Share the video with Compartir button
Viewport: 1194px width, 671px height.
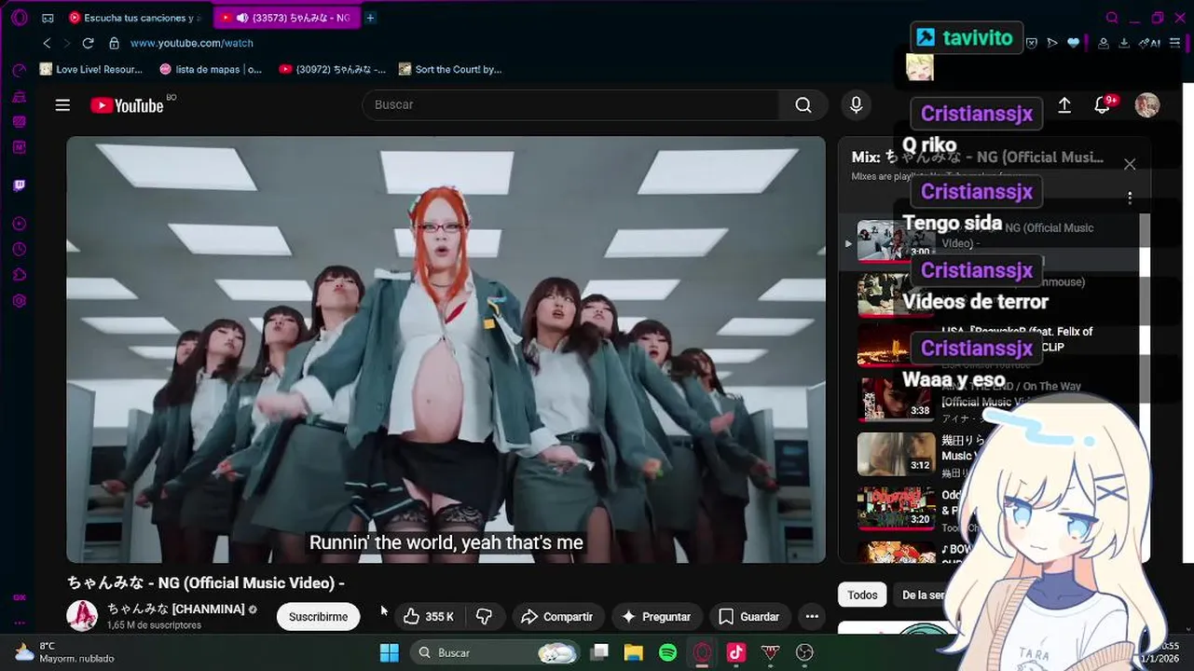556,617
